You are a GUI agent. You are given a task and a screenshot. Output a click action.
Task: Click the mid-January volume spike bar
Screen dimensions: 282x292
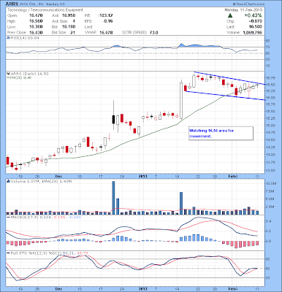(181, 203)
